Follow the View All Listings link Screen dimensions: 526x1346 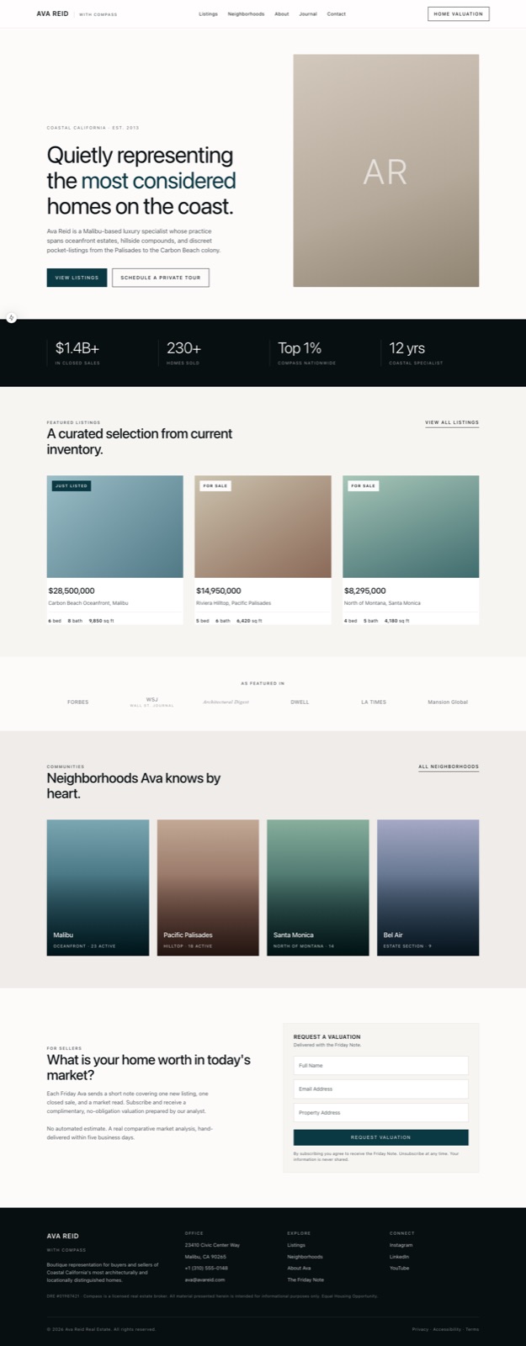(452, 422)
